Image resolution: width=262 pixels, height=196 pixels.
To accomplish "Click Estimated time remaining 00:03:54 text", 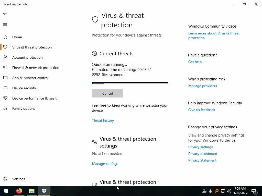I will [122, 69].
